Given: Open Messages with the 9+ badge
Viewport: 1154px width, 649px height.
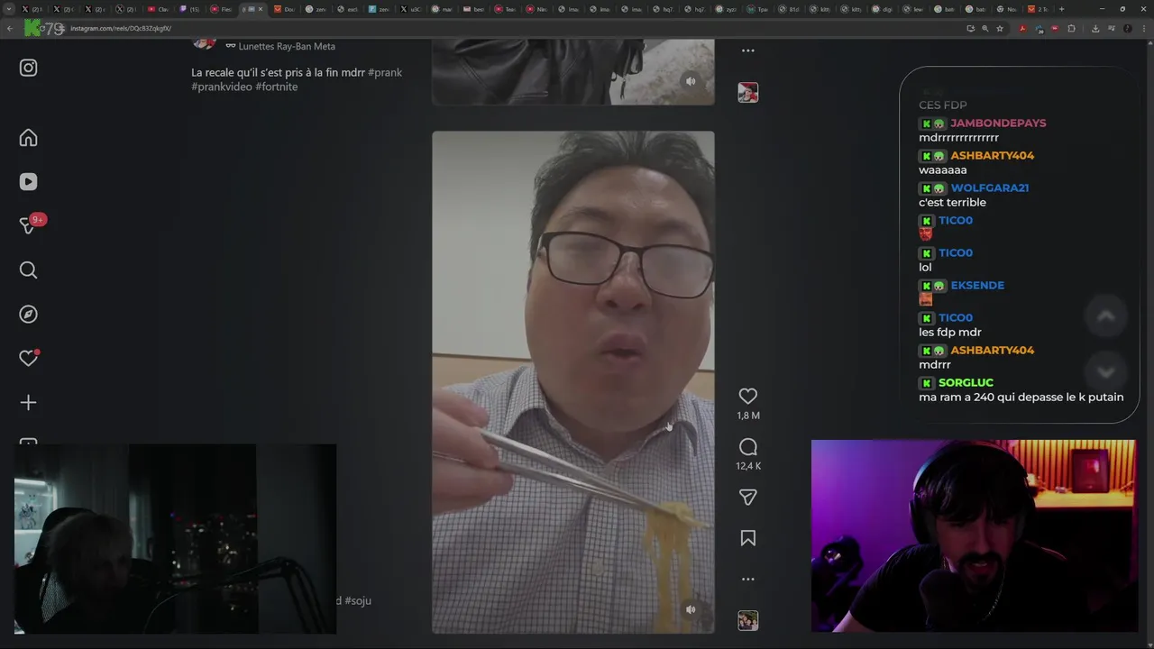Looking at the screenshot, I should pos(30,225).
